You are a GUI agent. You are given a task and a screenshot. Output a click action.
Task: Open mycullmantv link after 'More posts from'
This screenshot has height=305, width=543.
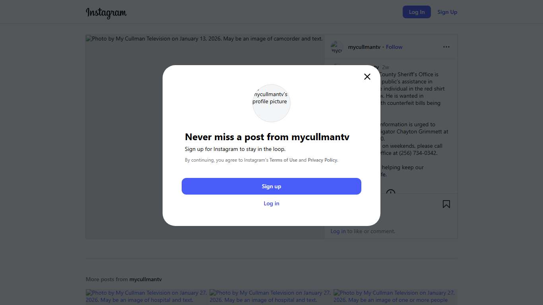pyautogui.click(x=145, y=279)
